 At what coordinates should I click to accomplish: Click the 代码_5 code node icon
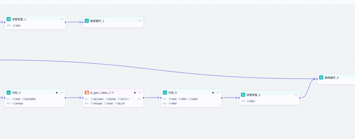9,93
